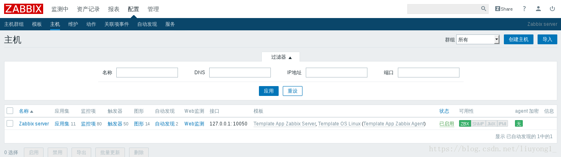Click the 127.0.0.1: 10050 interface text

pos(229,124)
